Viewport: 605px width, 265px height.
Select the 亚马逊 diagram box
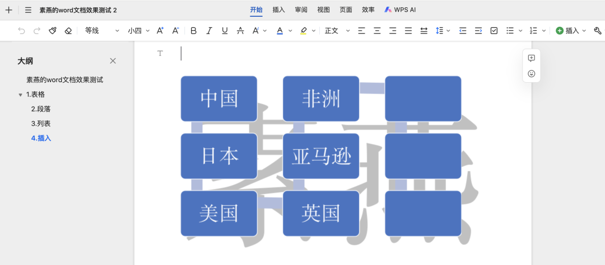click(321, 156)
